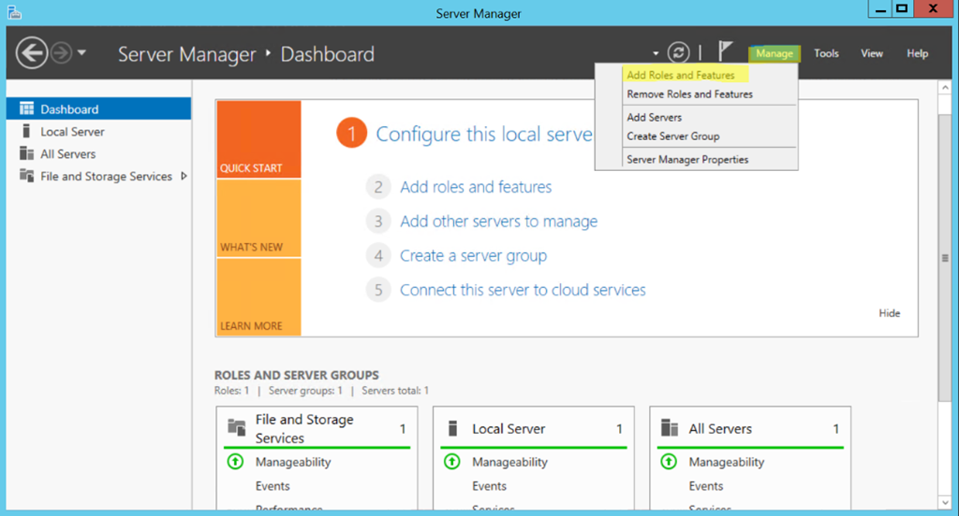
Task: Click Server Manager title bar app icon
Action: pos(15,12)
